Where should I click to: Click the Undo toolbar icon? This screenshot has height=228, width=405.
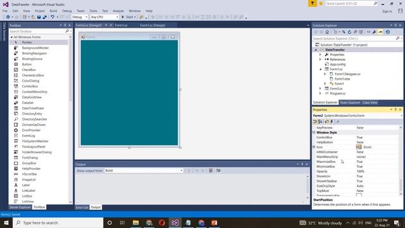53,17
